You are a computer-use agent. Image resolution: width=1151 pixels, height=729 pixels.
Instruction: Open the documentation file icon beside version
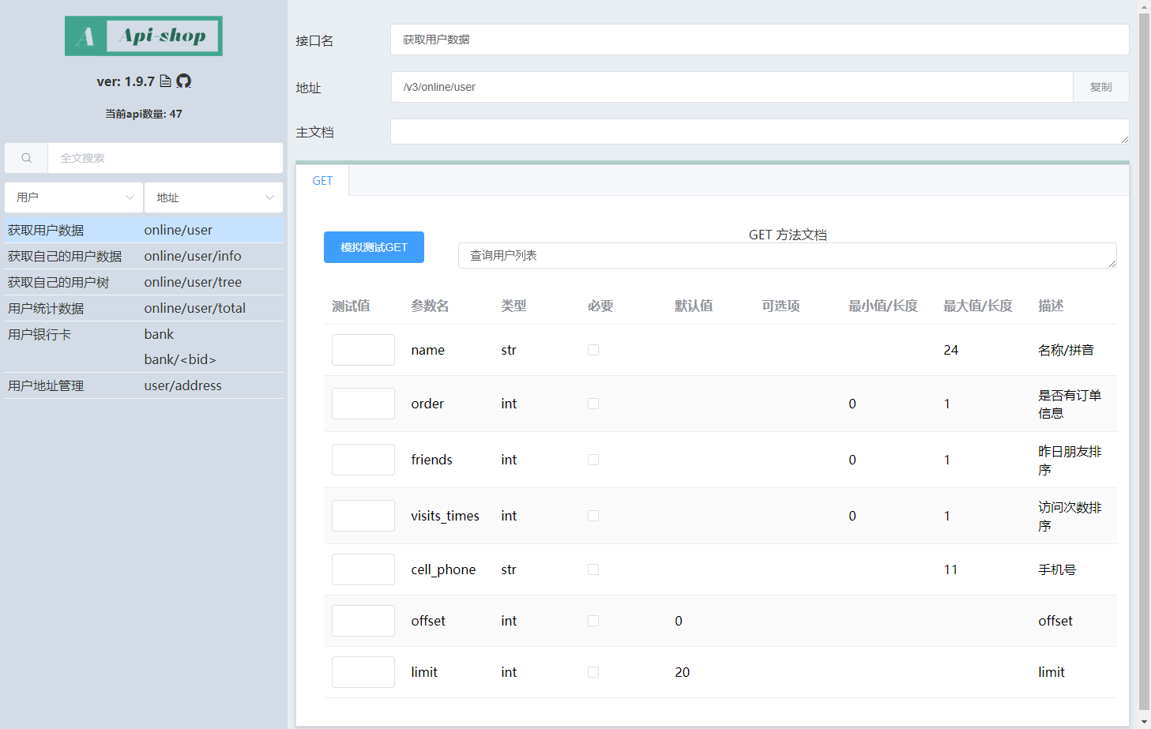(165, 81)
